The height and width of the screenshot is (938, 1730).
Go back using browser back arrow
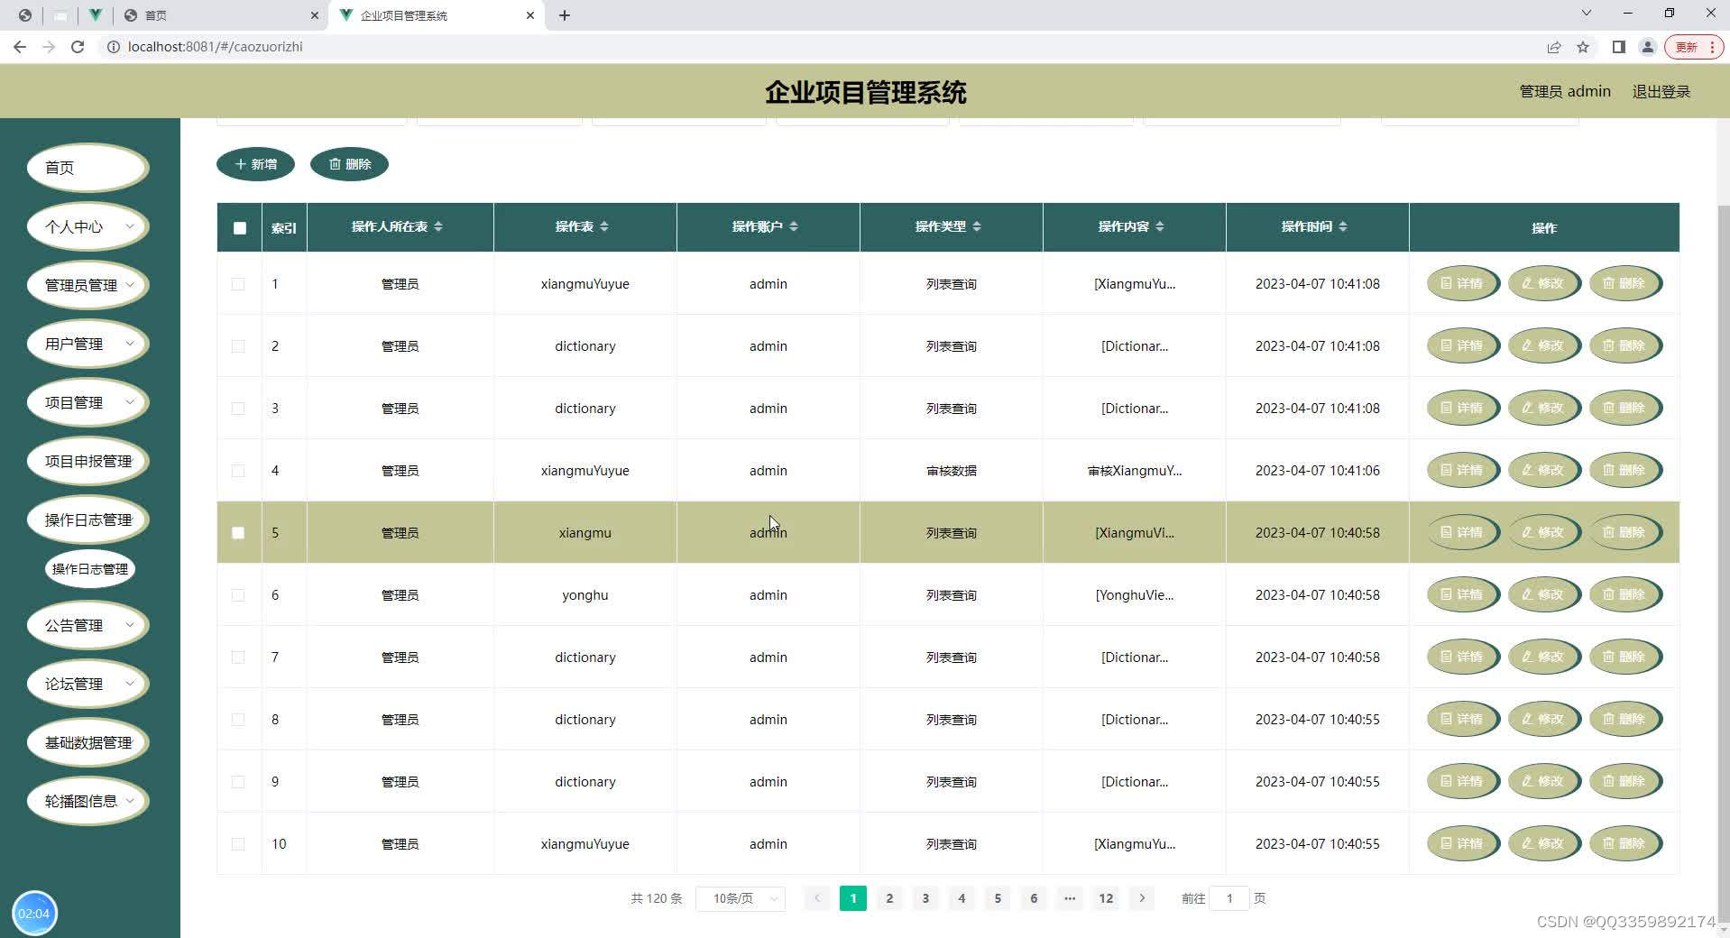pos(20,47)
